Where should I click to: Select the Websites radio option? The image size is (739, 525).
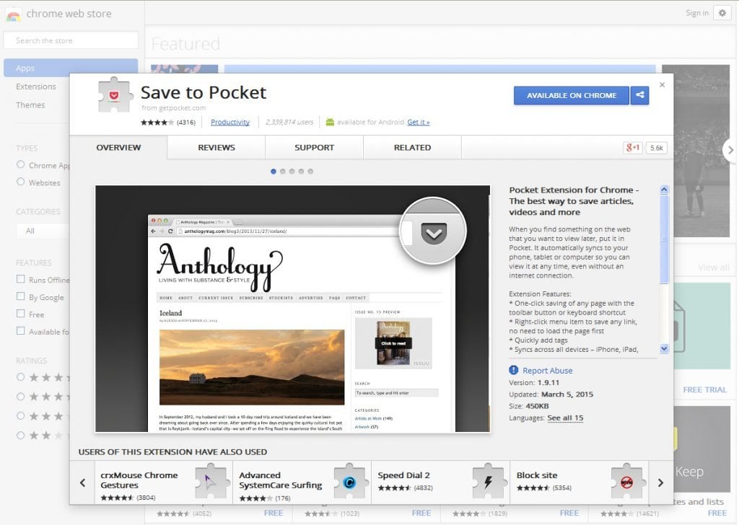pos(20,182)
